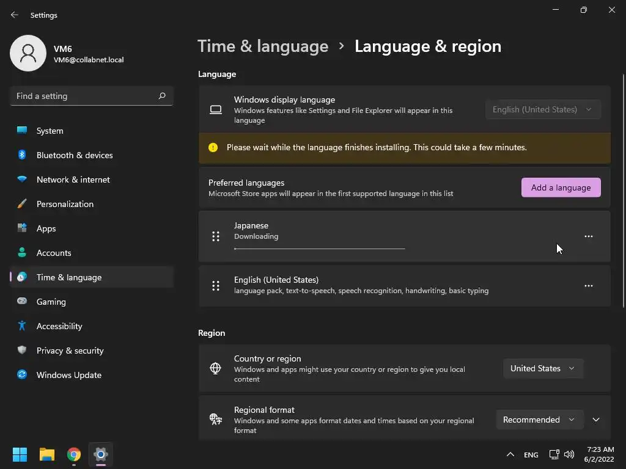Open three-dot options for English (United States)
The height and width of the screenshot is (469, 626).
tap(588, 286)
